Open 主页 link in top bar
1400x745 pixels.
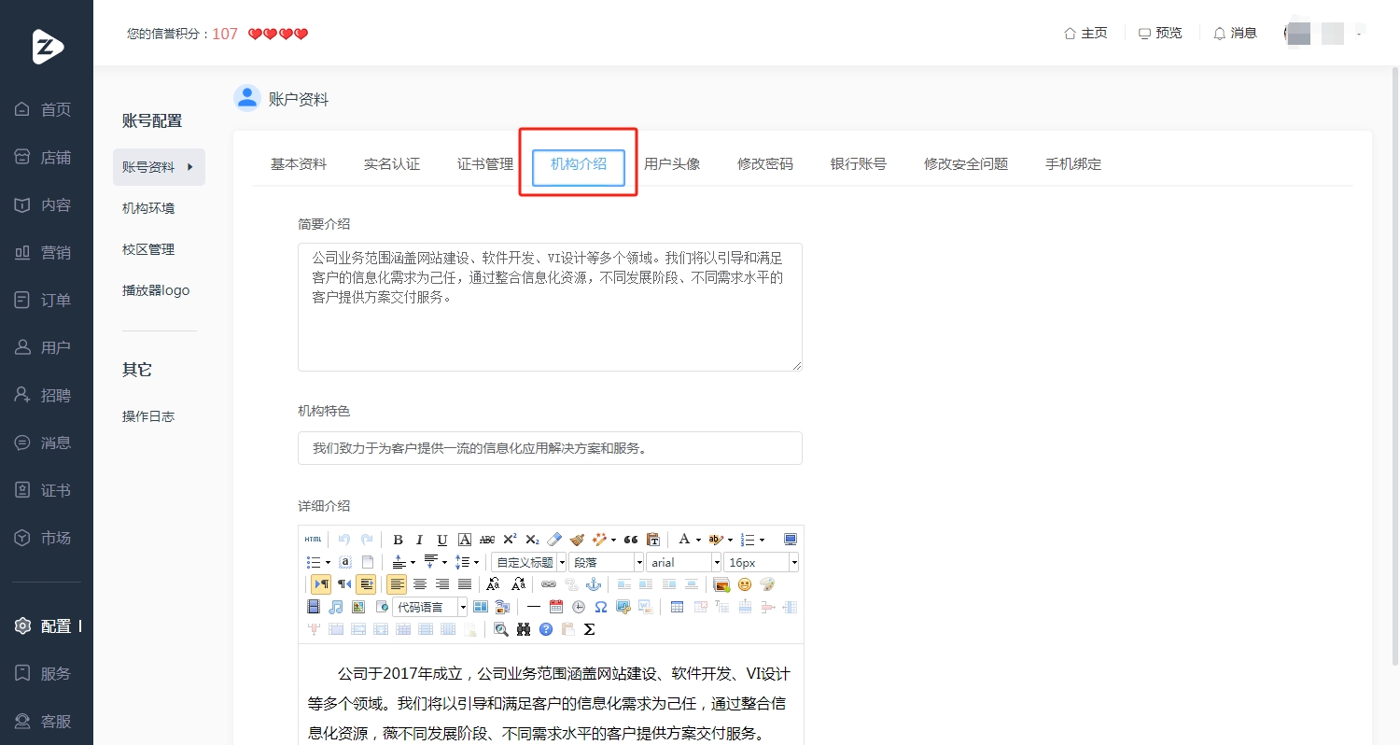1085,33
